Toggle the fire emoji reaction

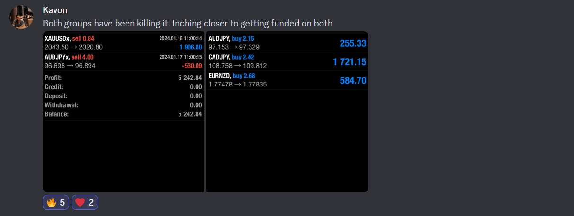point(56,202)
